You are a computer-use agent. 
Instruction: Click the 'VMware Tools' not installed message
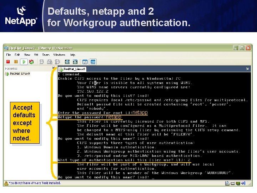(34, 183)
